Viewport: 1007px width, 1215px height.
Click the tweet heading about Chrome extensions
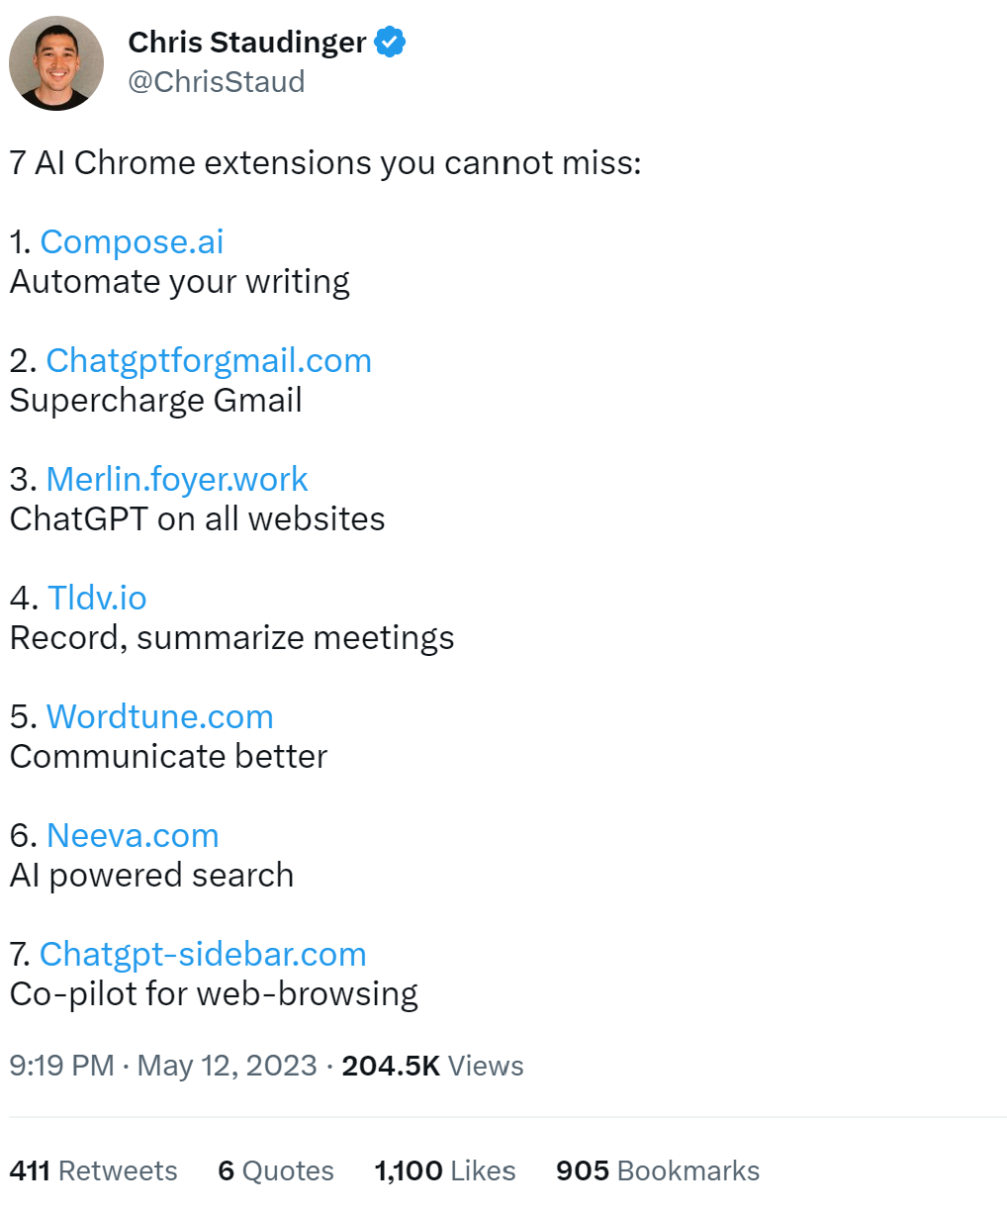pos(325,163)
